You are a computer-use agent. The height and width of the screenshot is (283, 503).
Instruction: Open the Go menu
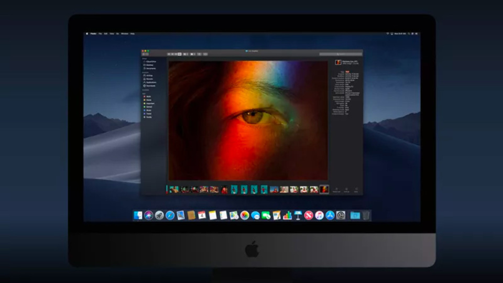click(118, 34)
